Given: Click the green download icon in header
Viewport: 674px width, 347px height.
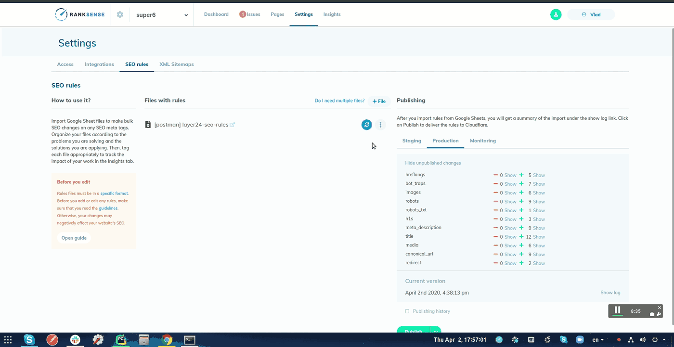Looking at the screenshot, I should (x=556, y=14).
